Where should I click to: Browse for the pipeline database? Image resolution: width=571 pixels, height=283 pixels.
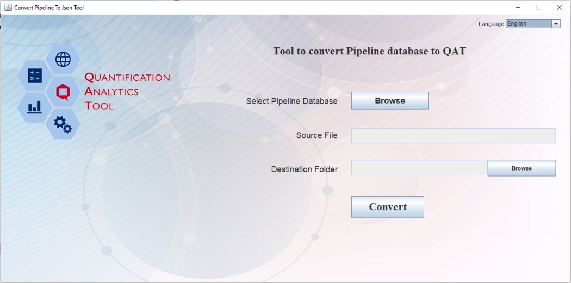(x=390, y=100)
